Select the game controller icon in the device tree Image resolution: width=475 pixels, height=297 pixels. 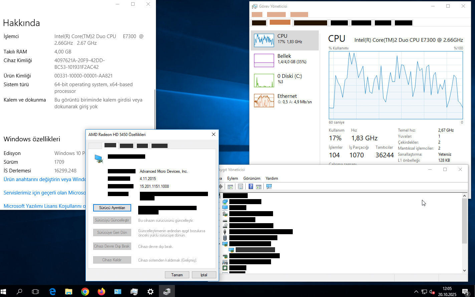(x=225, y=262)
